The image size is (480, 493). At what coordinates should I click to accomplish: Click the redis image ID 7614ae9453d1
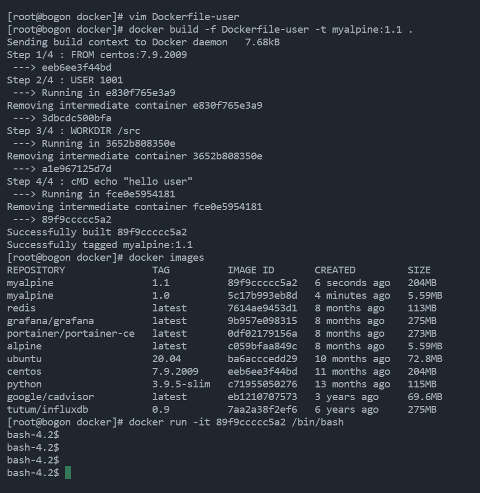[262, 308]
